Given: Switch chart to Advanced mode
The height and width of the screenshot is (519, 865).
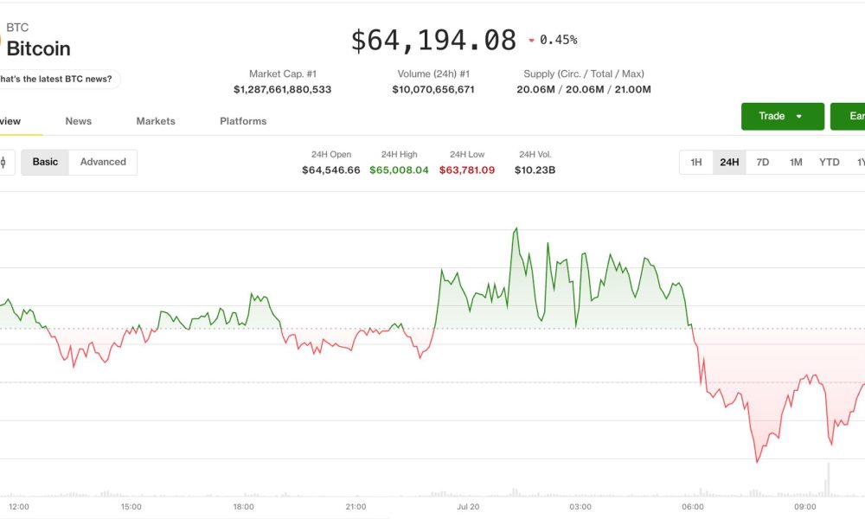Looking at the screenshot, I should click(x=103, y=162).
